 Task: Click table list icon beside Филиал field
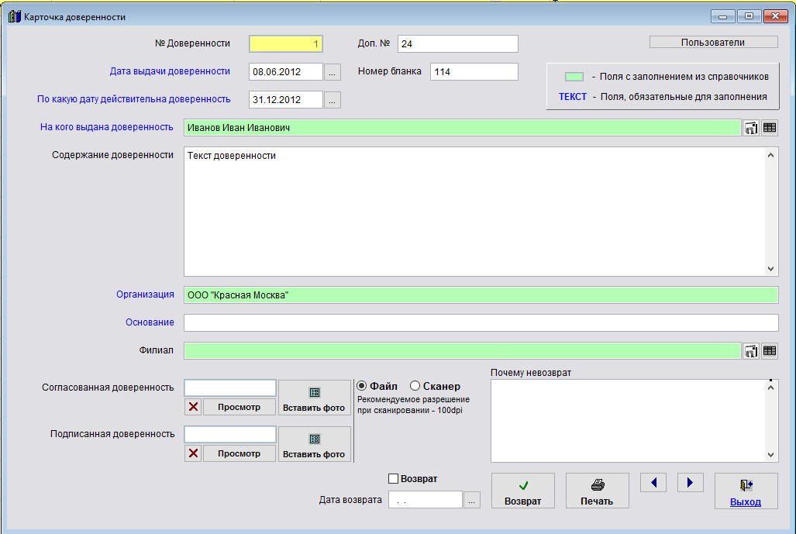click(770, 351)
